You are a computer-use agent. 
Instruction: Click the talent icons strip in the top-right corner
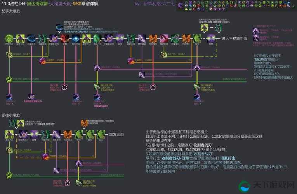tap(236, 5)
